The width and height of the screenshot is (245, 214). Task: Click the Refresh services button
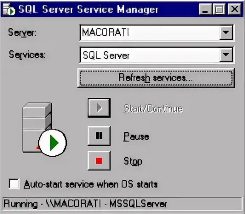pyautogui.click(x=156, y=78)
